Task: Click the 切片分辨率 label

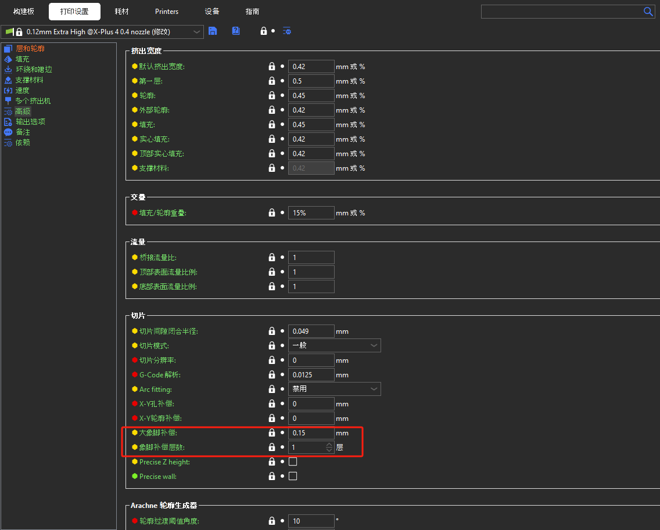Action: click(158, 360)
